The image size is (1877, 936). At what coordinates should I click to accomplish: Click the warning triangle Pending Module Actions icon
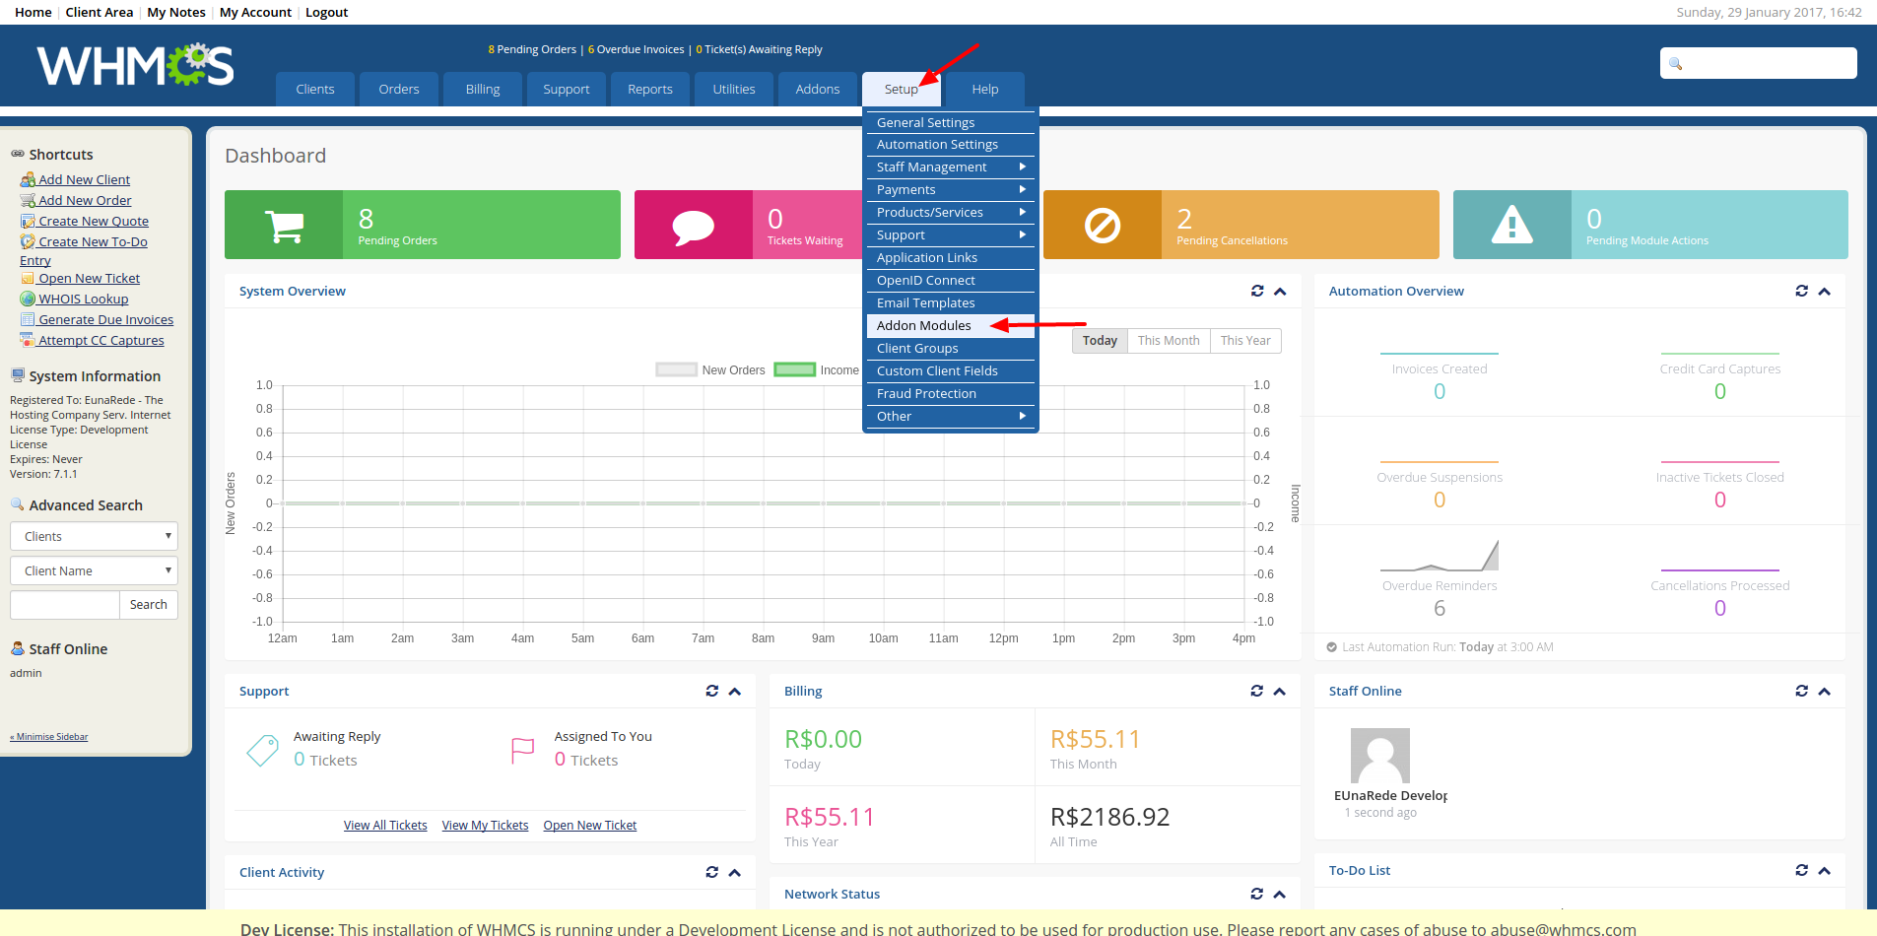tap(1511, 226)
